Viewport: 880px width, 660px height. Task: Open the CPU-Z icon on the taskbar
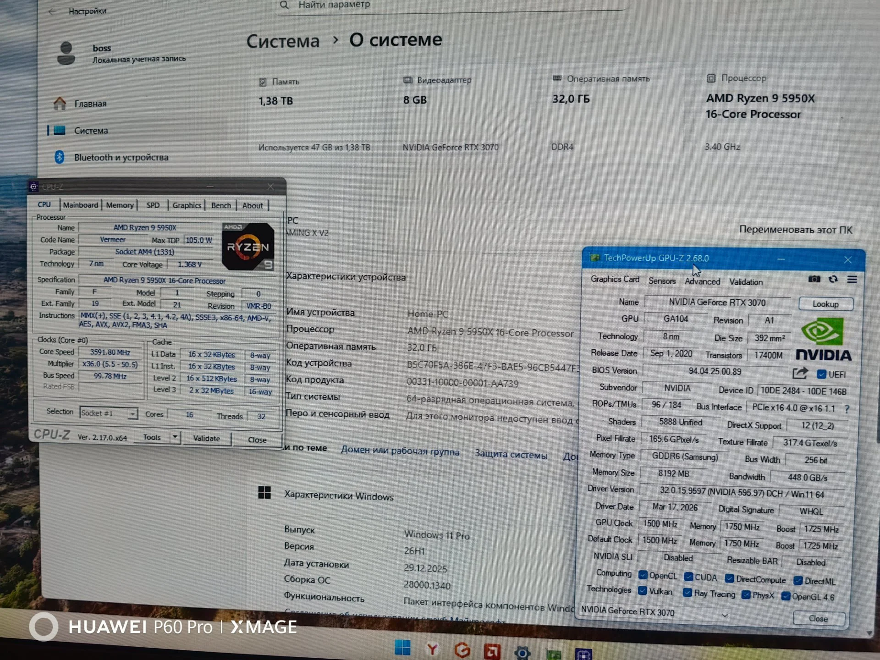click(583, 654)
